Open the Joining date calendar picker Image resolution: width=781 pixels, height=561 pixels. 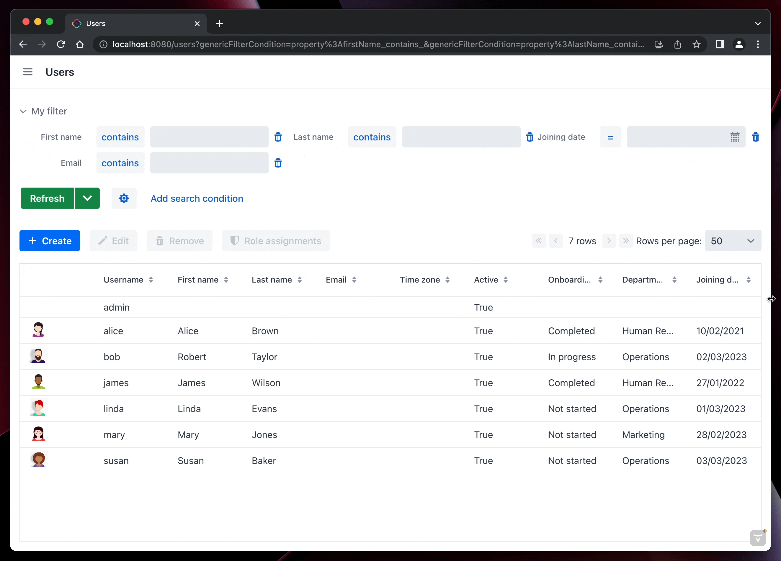pos(735,137)
